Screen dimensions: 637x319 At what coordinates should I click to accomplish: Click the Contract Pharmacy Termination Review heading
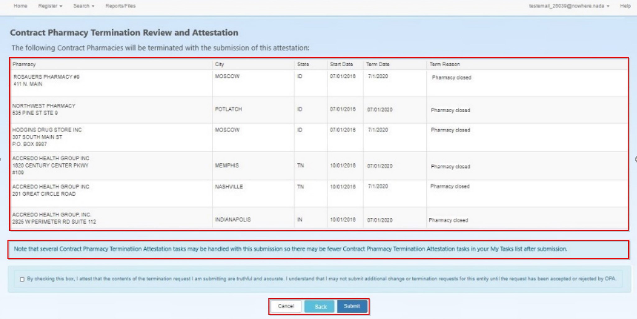click(124, 32)
